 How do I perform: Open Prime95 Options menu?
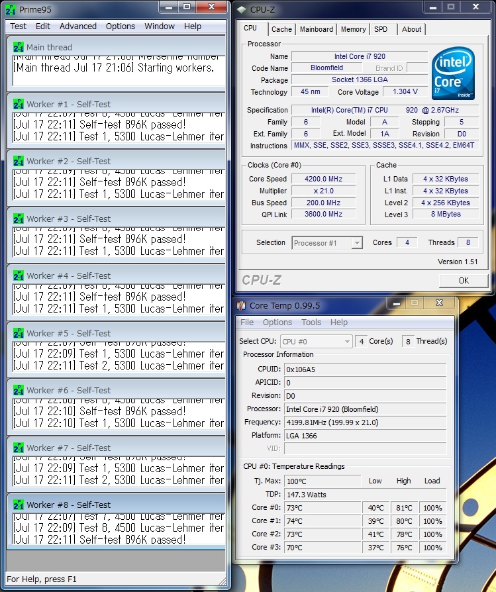click(120, 26)
